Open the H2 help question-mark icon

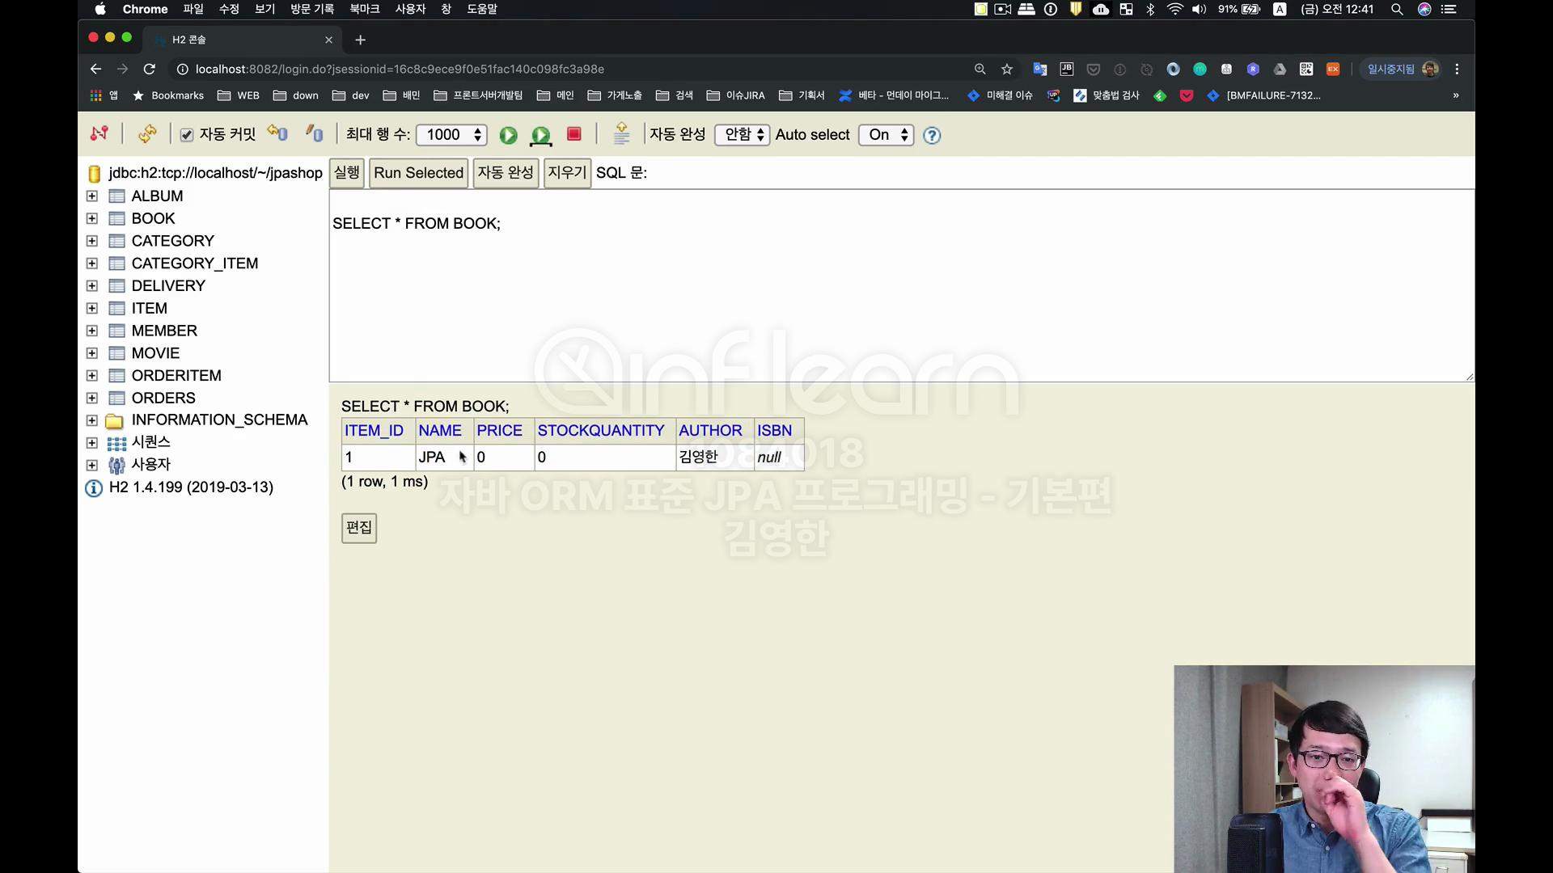tap(932, 135)
